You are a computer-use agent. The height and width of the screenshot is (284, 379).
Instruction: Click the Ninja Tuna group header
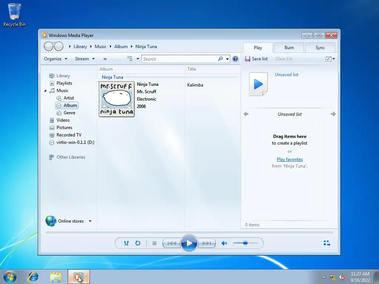coord(113,77)
